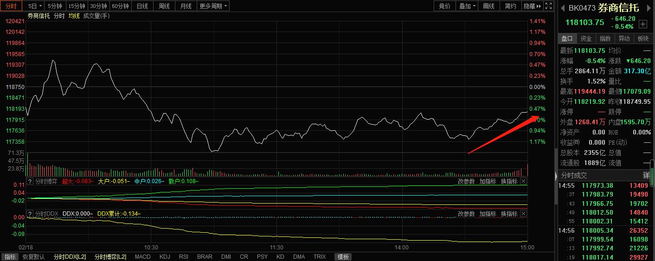655x261 pixels.
Task: Click the plus icon to add watchlist
Action: [643, 24]
